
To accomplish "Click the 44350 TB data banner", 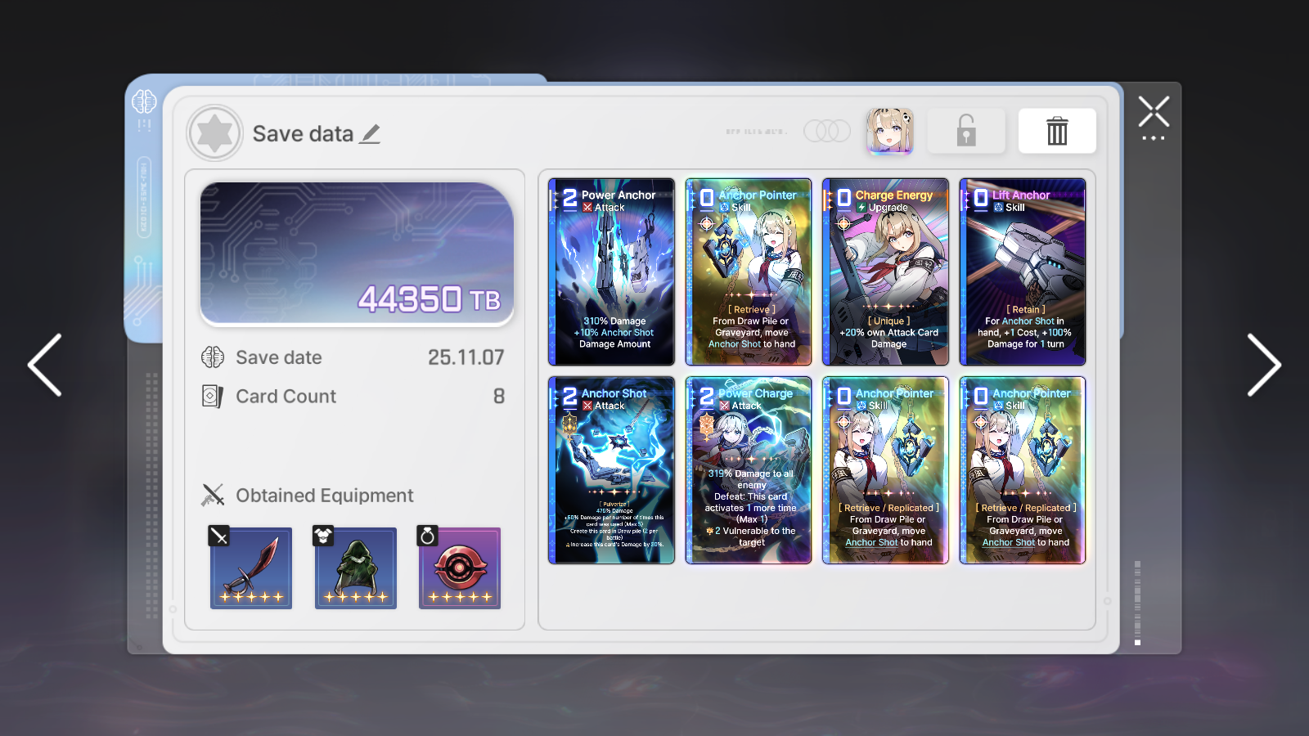I will [357, 254].
